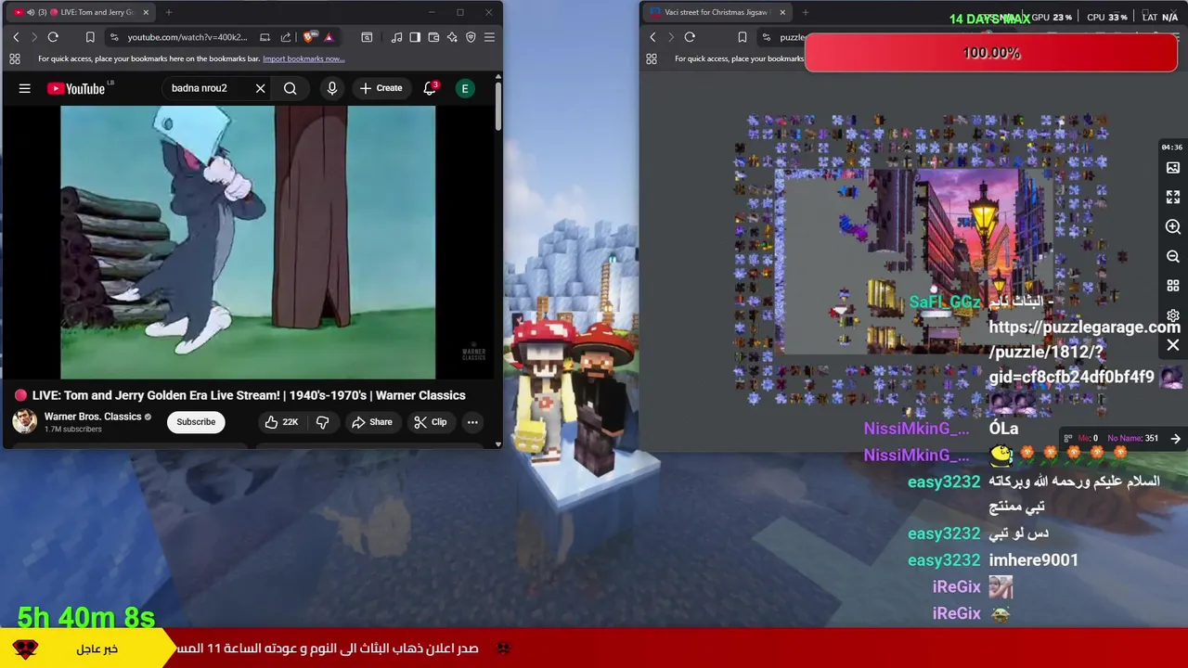Open the apps grid in the puzzle window's bookmarks bar
Viewport: 1188px width, 668px height.
(x=652, y=58)
